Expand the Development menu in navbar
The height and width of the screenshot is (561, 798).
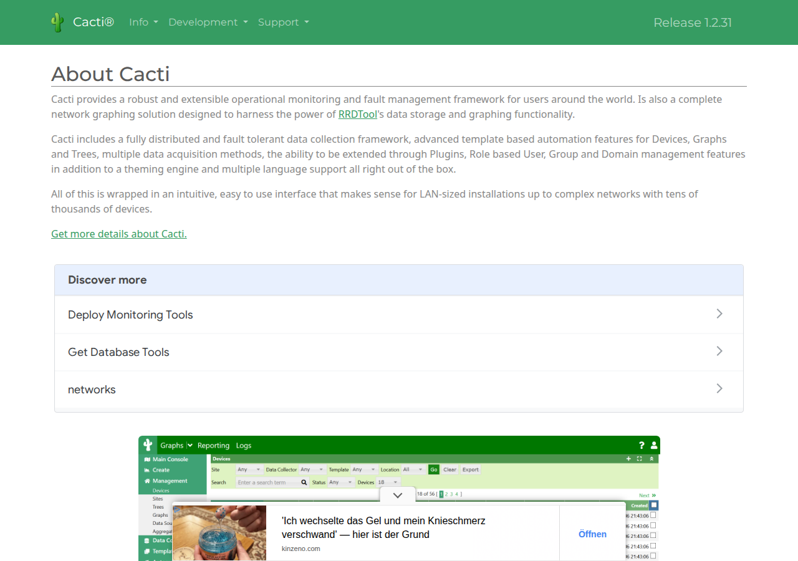(x=208, y=22)
